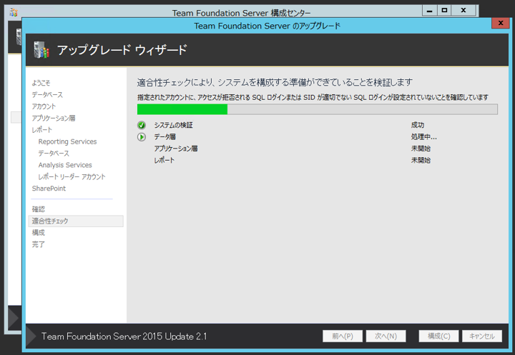The width and height of the screenshot is (515, 355).
Task: Select the レポート sidebar step
Action: tap(42, 130)
